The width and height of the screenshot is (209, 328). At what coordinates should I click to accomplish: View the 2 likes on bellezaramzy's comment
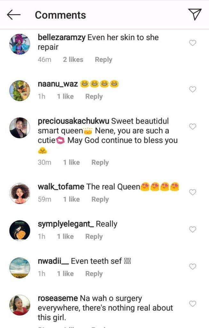tap(73, 60)
